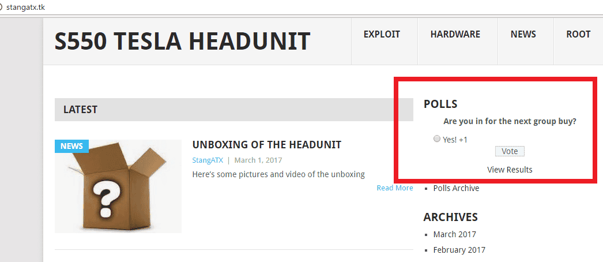The image size is (603, 262).
Task: Click the stangatx.tk address bar URL
Action: [x=25, y=8]
